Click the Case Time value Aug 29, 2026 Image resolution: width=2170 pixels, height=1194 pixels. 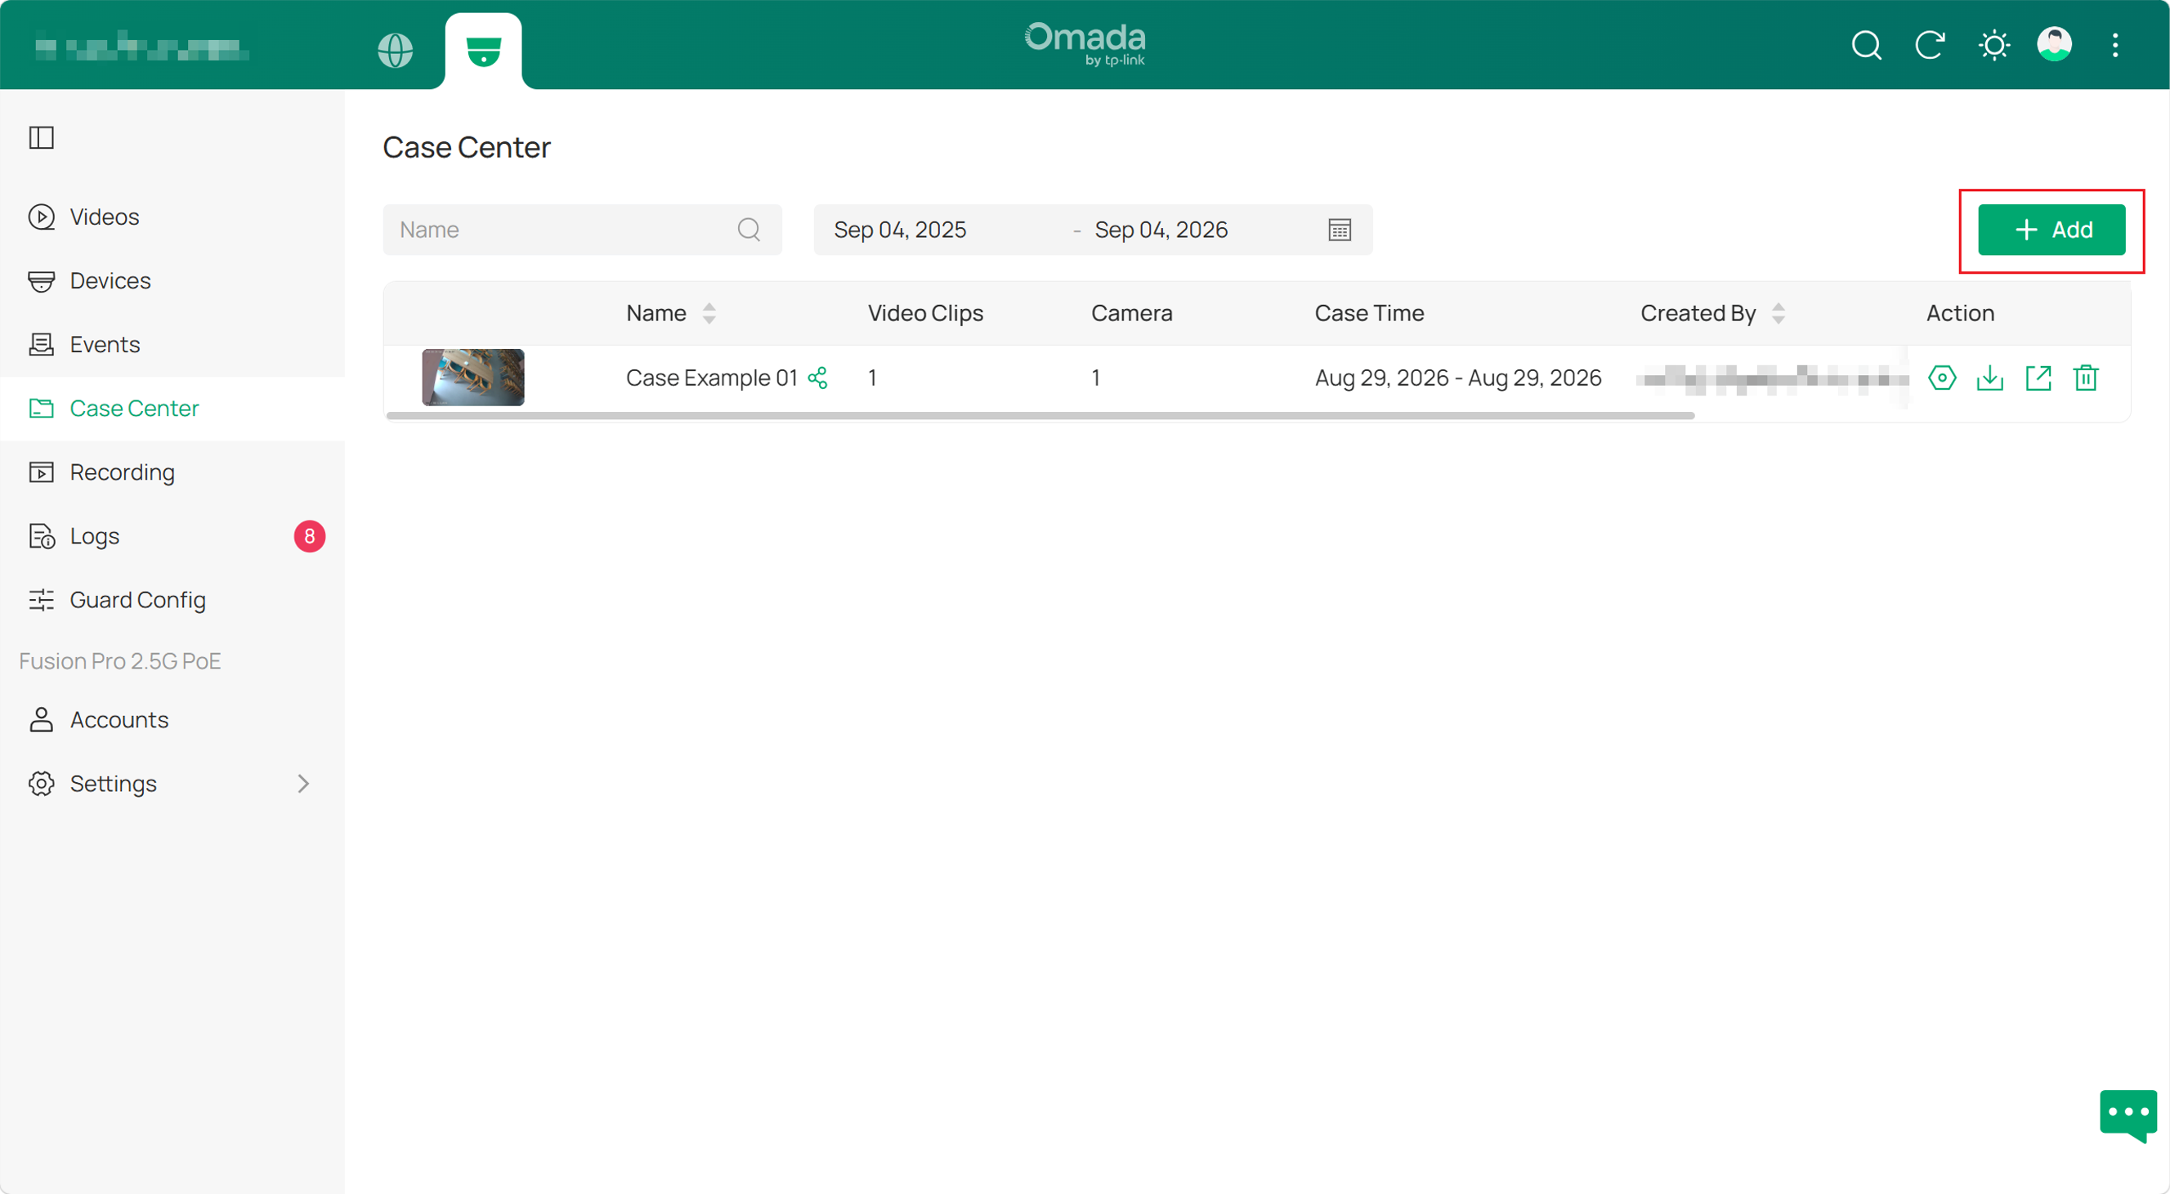tap(1457, 378)
